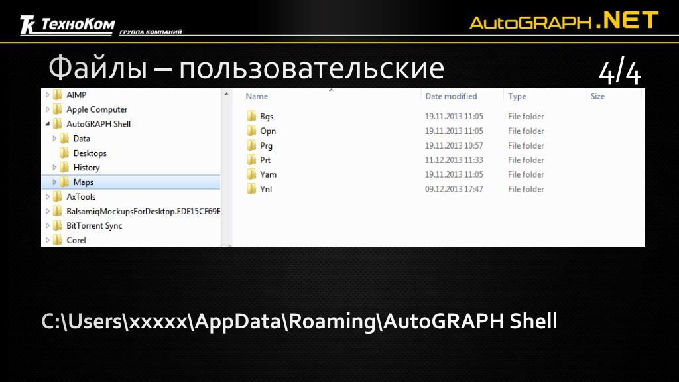
Task: Expand the BitTorrent Sync tree node
Action: pos(48,225)
